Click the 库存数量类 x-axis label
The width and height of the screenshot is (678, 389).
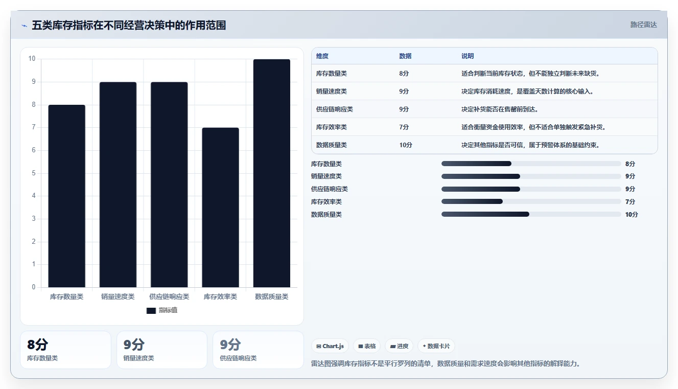(67, 296)
